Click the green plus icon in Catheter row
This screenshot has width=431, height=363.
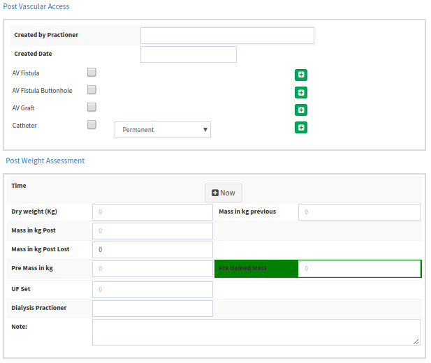tap(301, 127)
